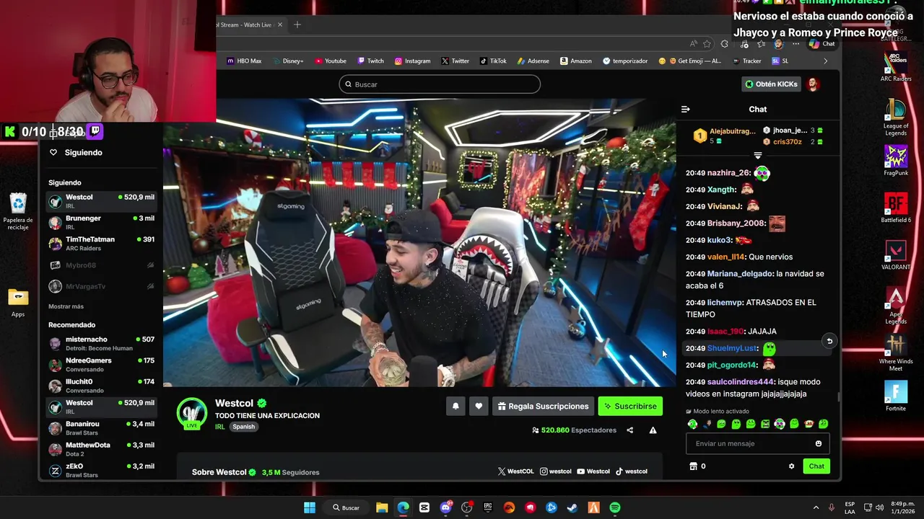Collapse the chat using the arrow icon
924x519 pixels.
[x=685, y=110]
